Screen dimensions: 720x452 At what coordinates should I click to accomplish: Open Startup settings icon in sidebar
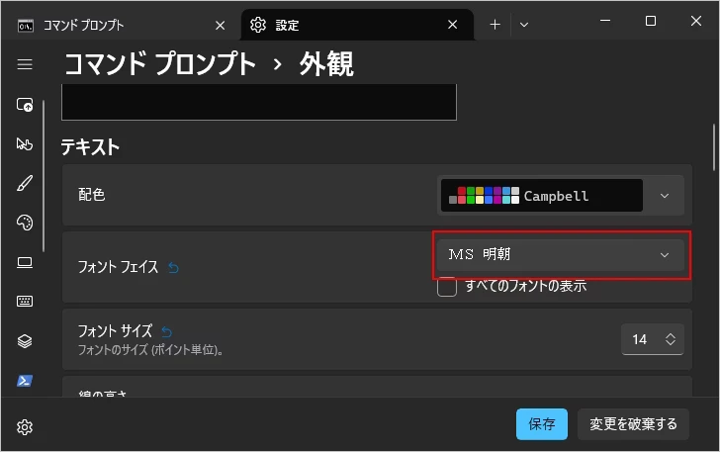25,105
